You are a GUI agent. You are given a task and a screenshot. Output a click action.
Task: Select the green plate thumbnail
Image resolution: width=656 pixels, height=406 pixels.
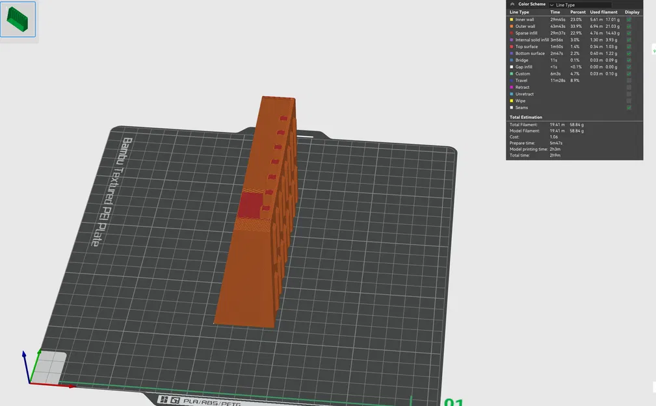tap(18, 19)
